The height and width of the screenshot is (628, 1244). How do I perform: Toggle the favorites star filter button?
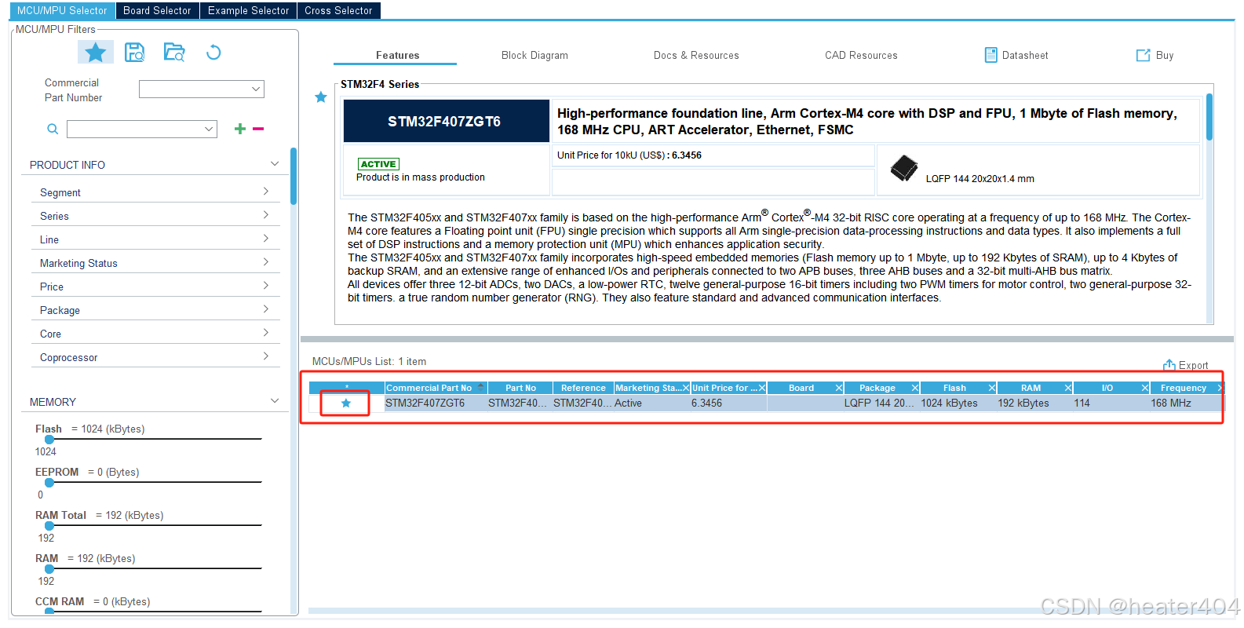96,53
